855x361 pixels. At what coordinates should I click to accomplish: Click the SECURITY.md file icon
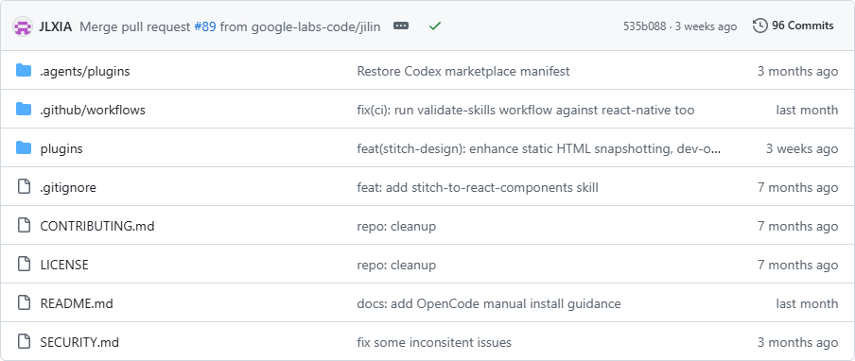[24, 341]
